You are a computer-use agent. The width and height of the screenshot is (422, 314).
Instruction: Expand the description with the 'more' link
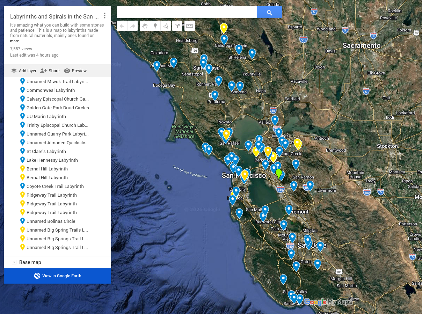(14, 41)
